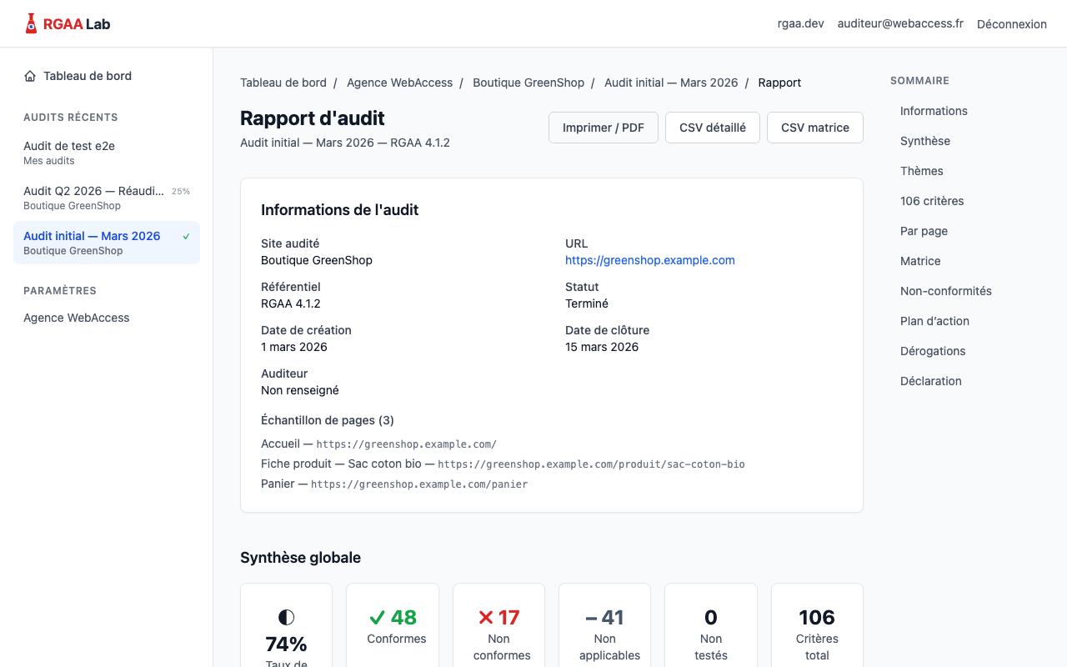
Task: Open the Déclaration summary entry
Action: click(930, 381)
